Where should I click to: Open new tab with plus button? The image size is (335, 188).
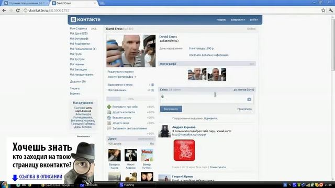[102, 3]
